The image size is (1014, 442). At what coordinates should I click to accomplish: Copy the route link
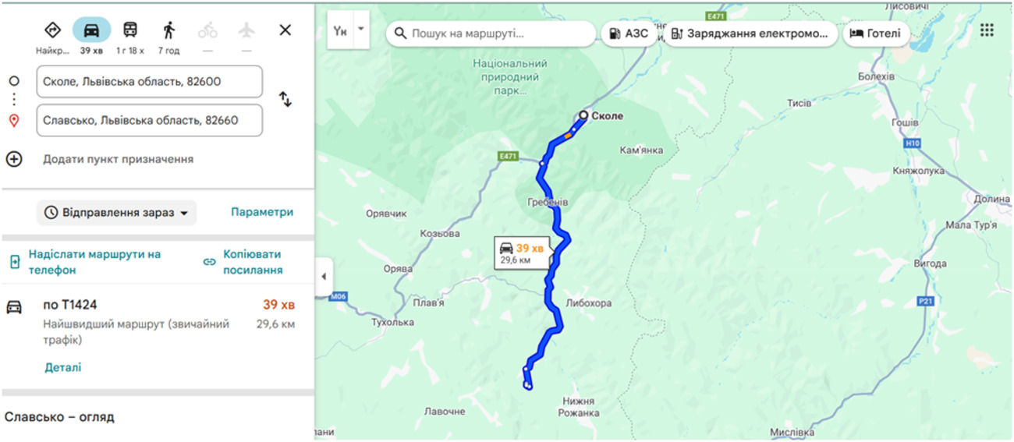243,262
